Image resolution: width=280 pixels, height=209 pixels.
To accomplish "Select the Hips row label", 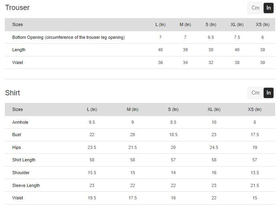I will pos(16,147).
